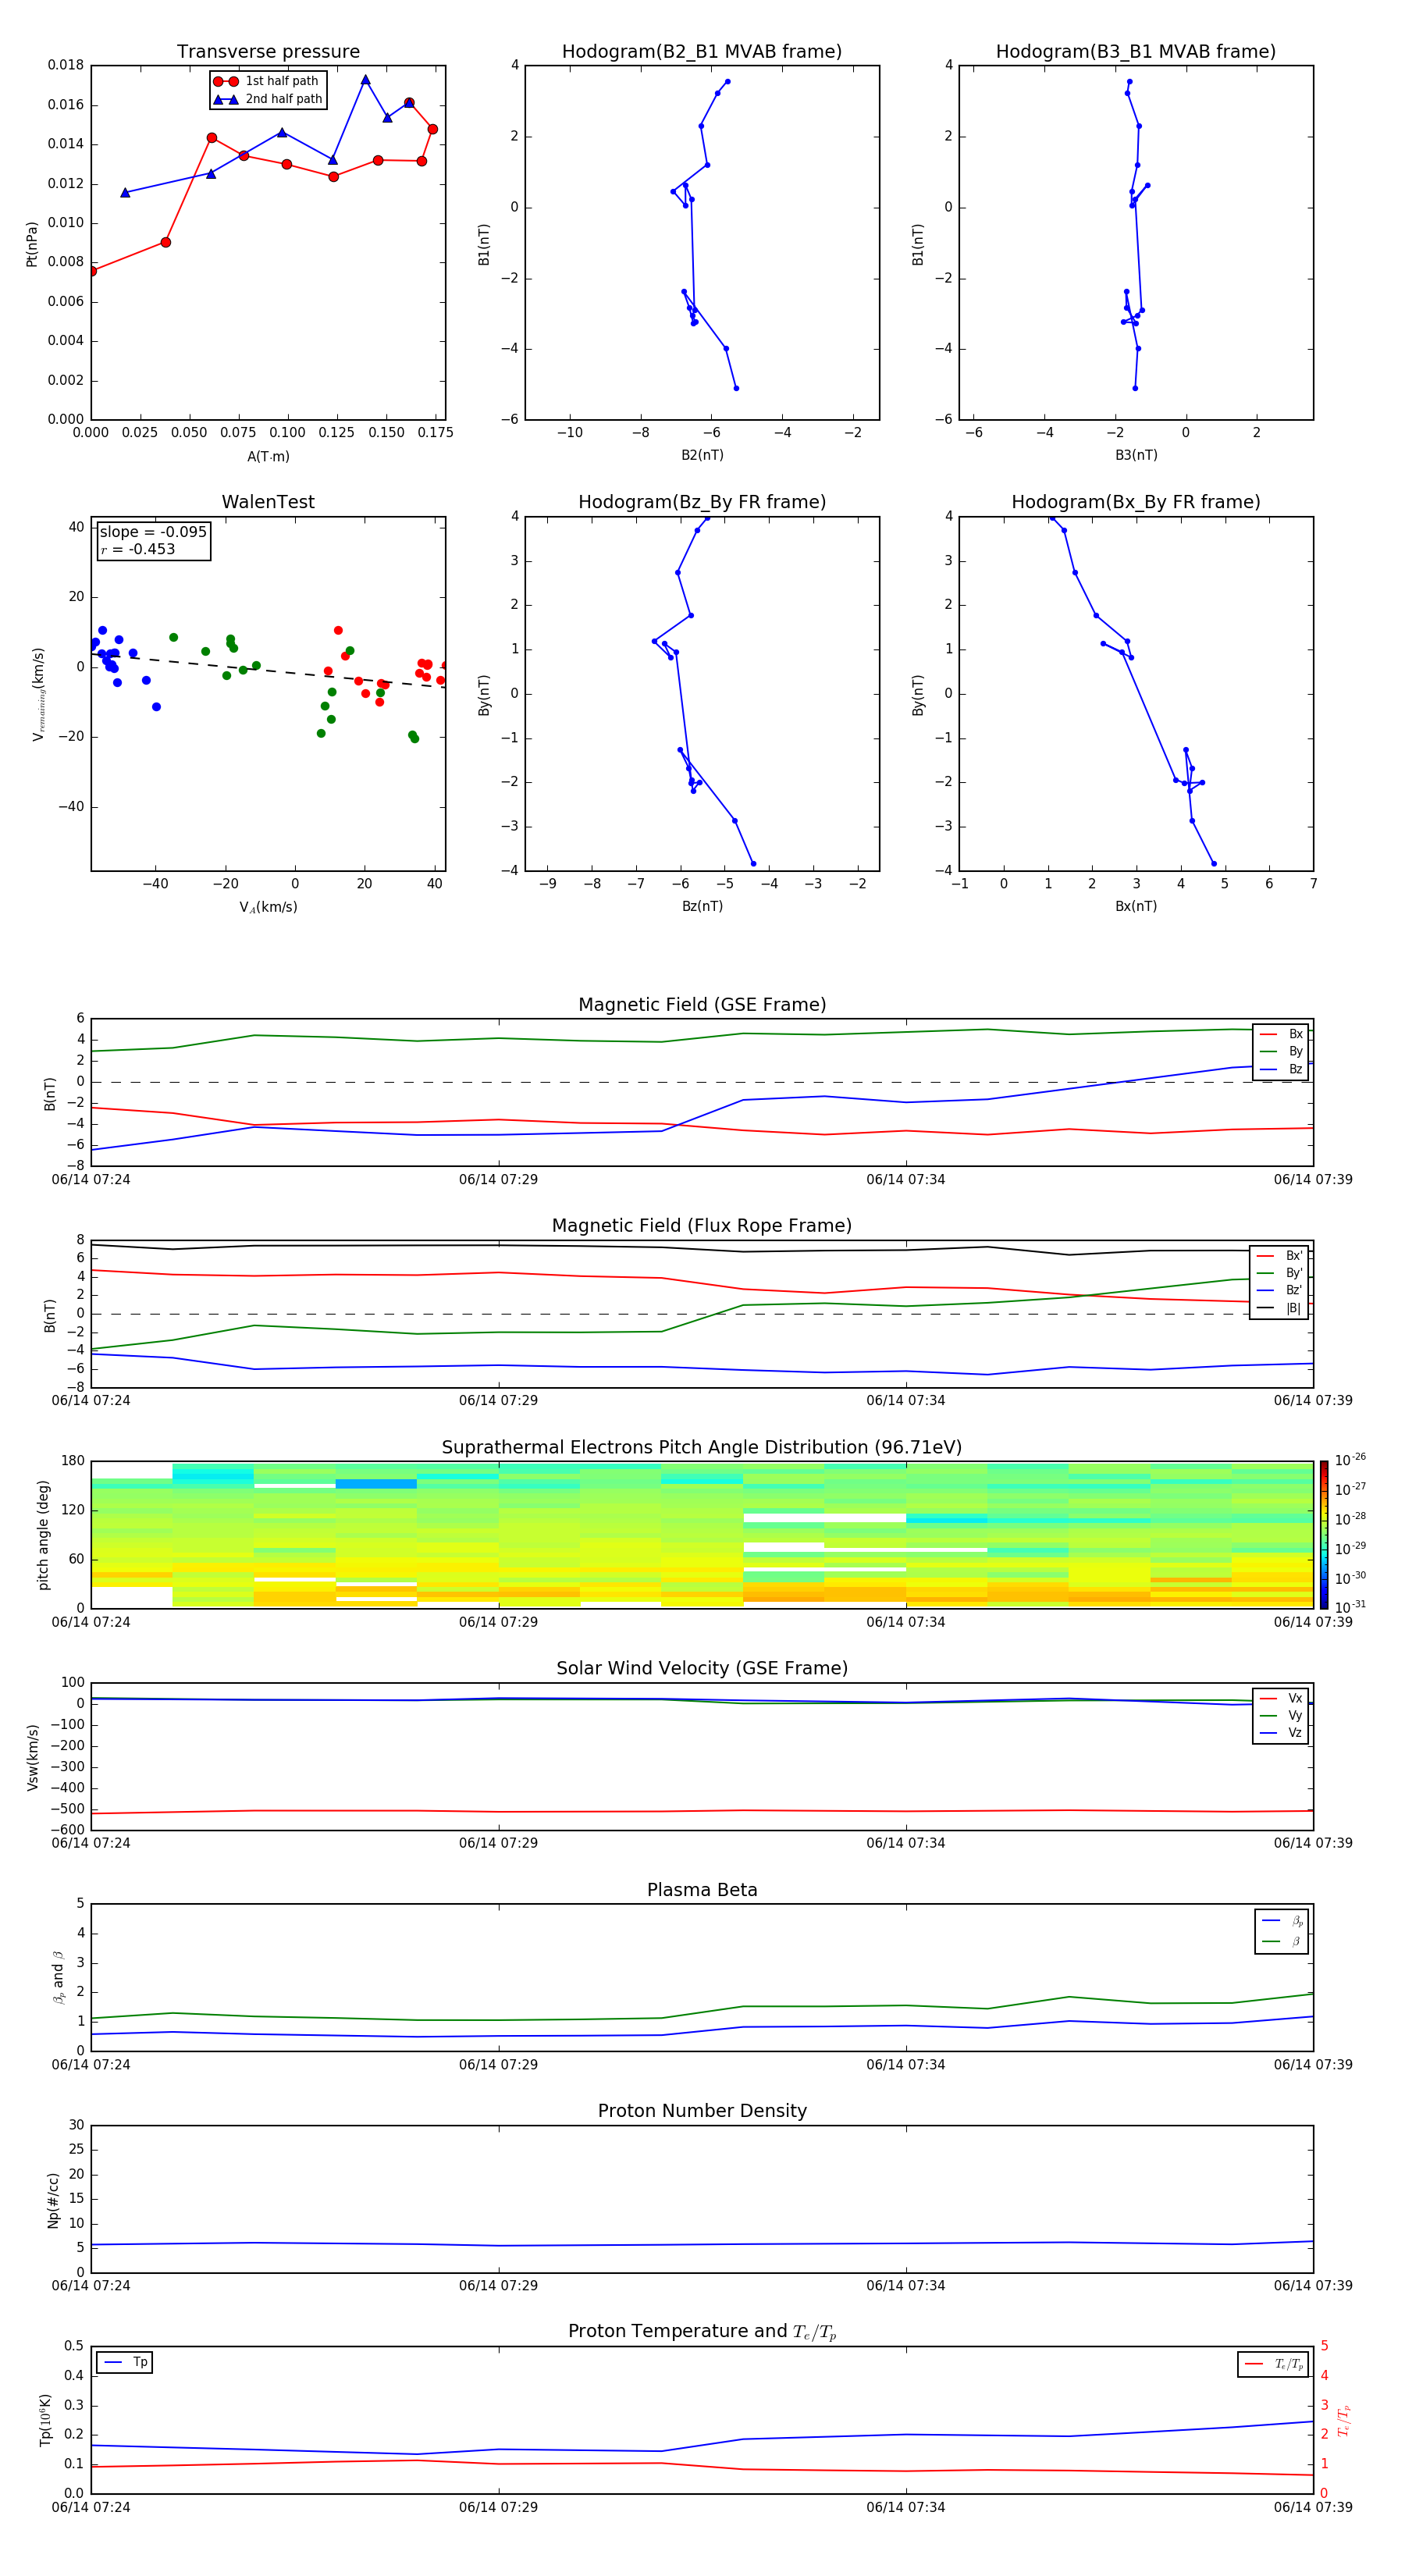Click the "Proton Number Density" title
1405x2576 pixels.
[702, 2111]
